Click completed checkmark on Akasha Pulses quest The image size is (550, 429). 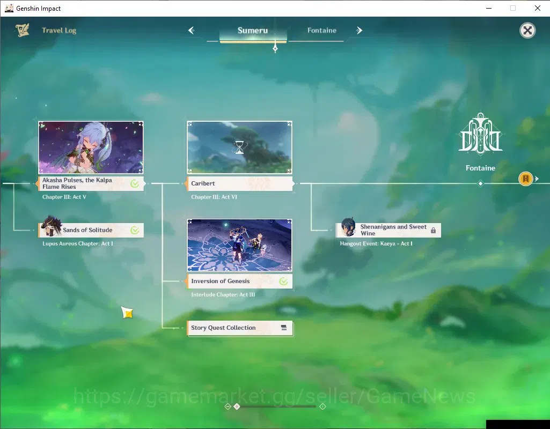[135, 183]
